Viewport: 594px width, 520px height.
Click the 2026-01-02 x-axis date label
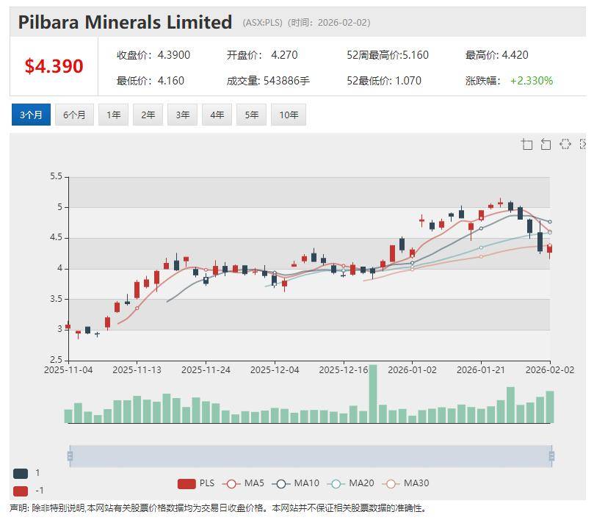click(412, 370)
